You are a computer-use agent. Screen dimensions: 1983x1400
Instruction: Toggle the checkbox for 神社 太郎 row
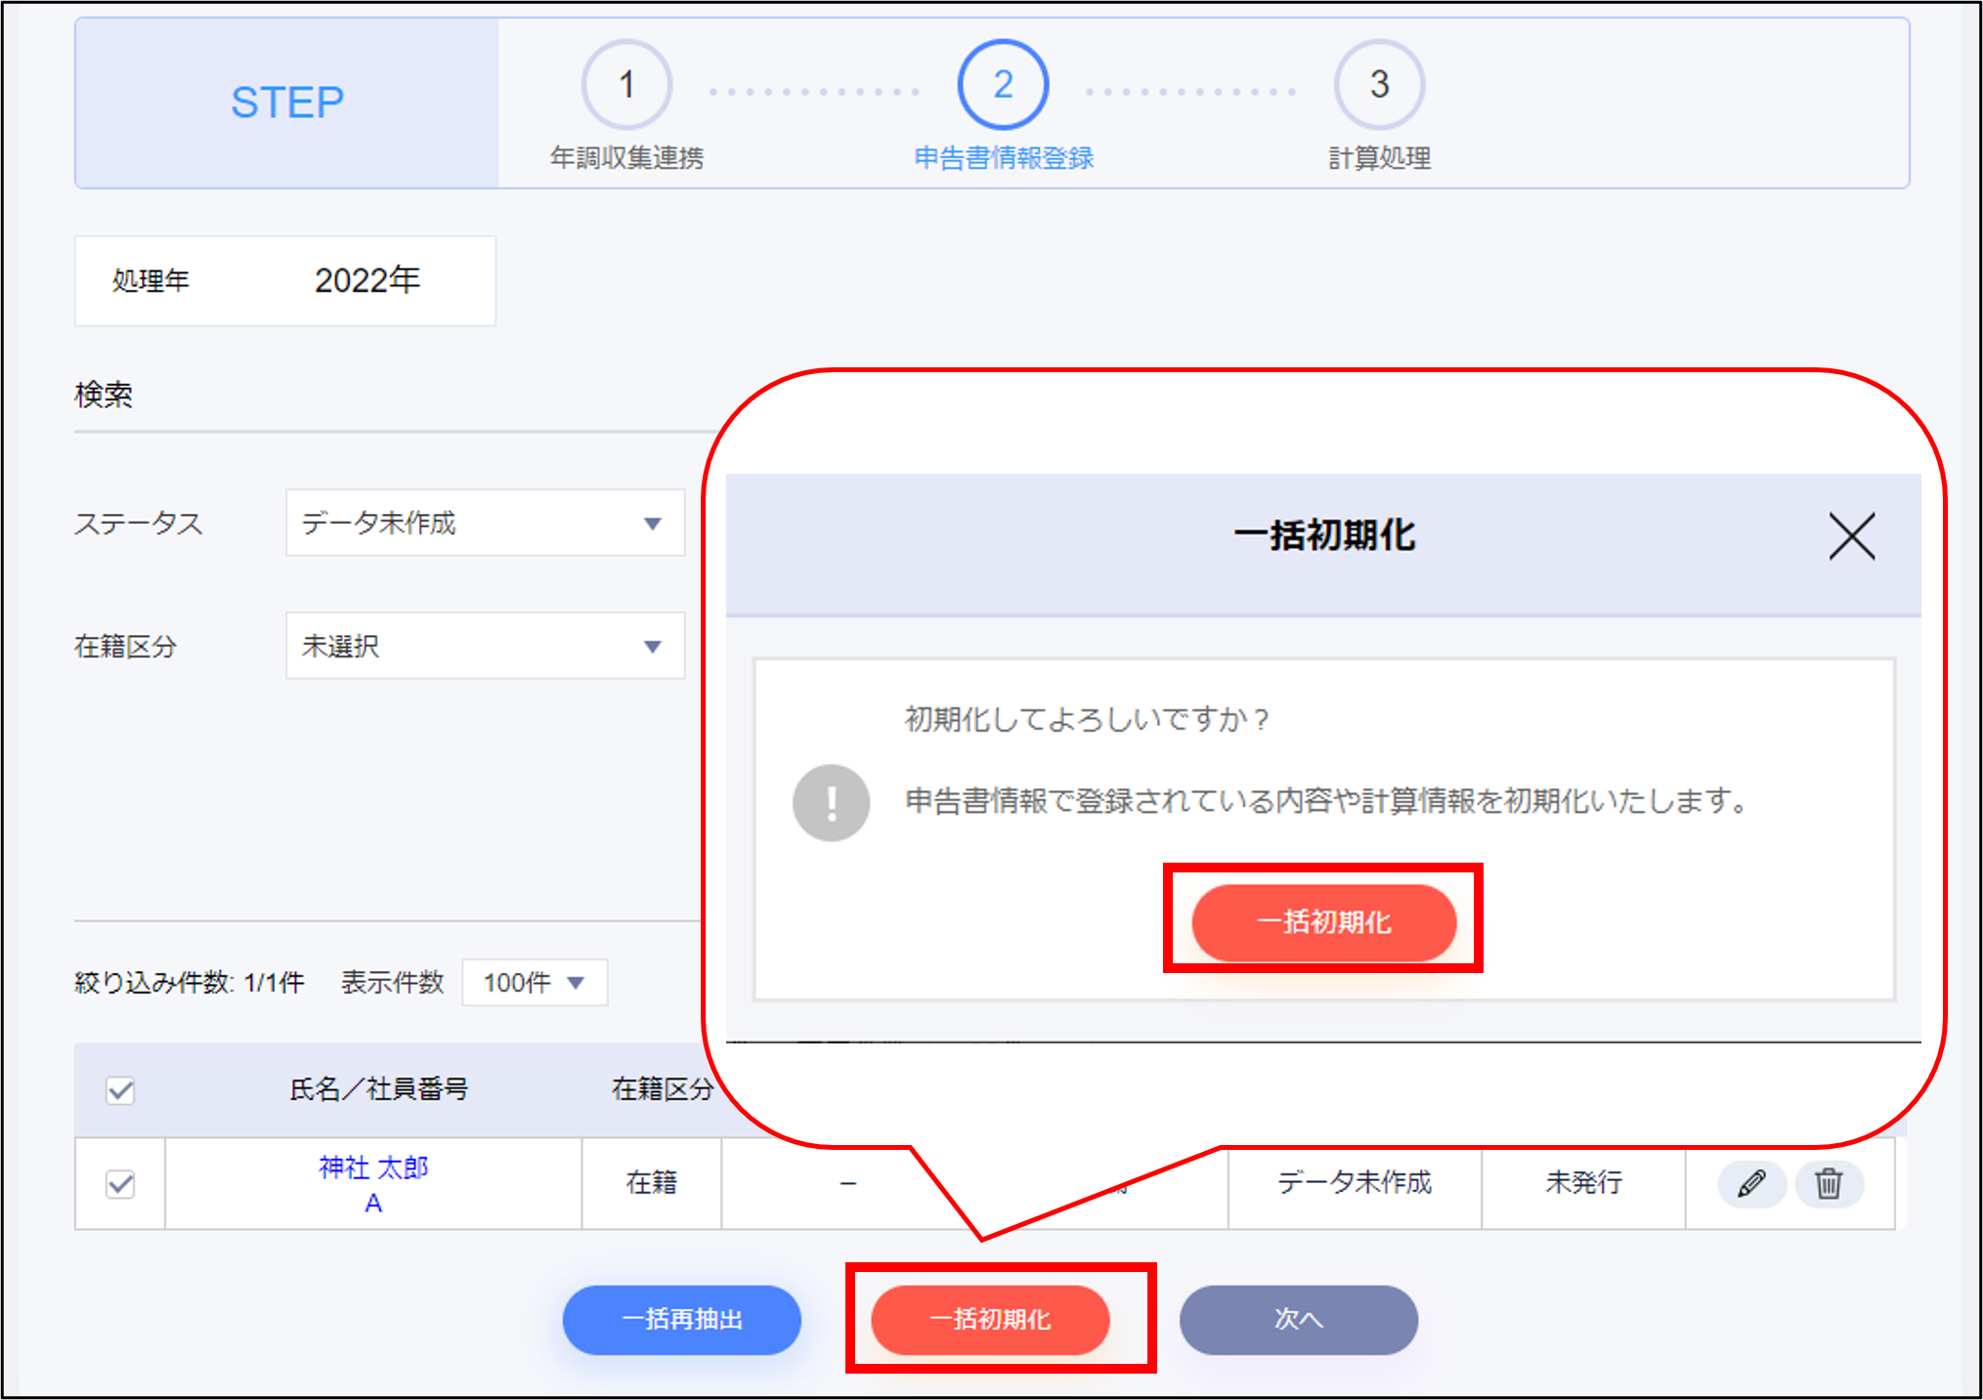(120, 1184)
